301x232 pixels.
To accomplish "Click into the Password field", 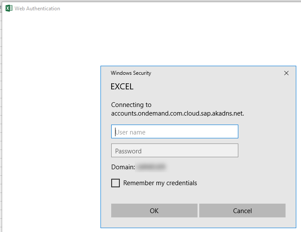I will point(175,150).
